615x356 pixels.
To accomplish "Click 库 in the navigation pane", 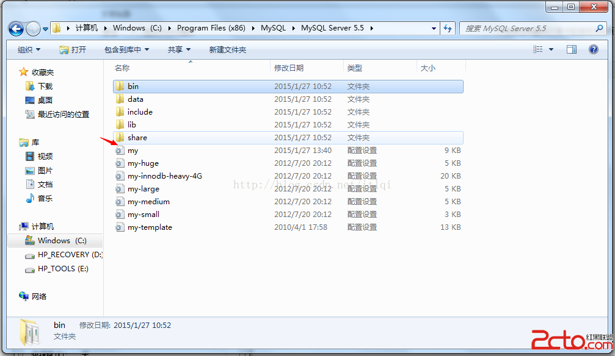I will tap(35, 143).
